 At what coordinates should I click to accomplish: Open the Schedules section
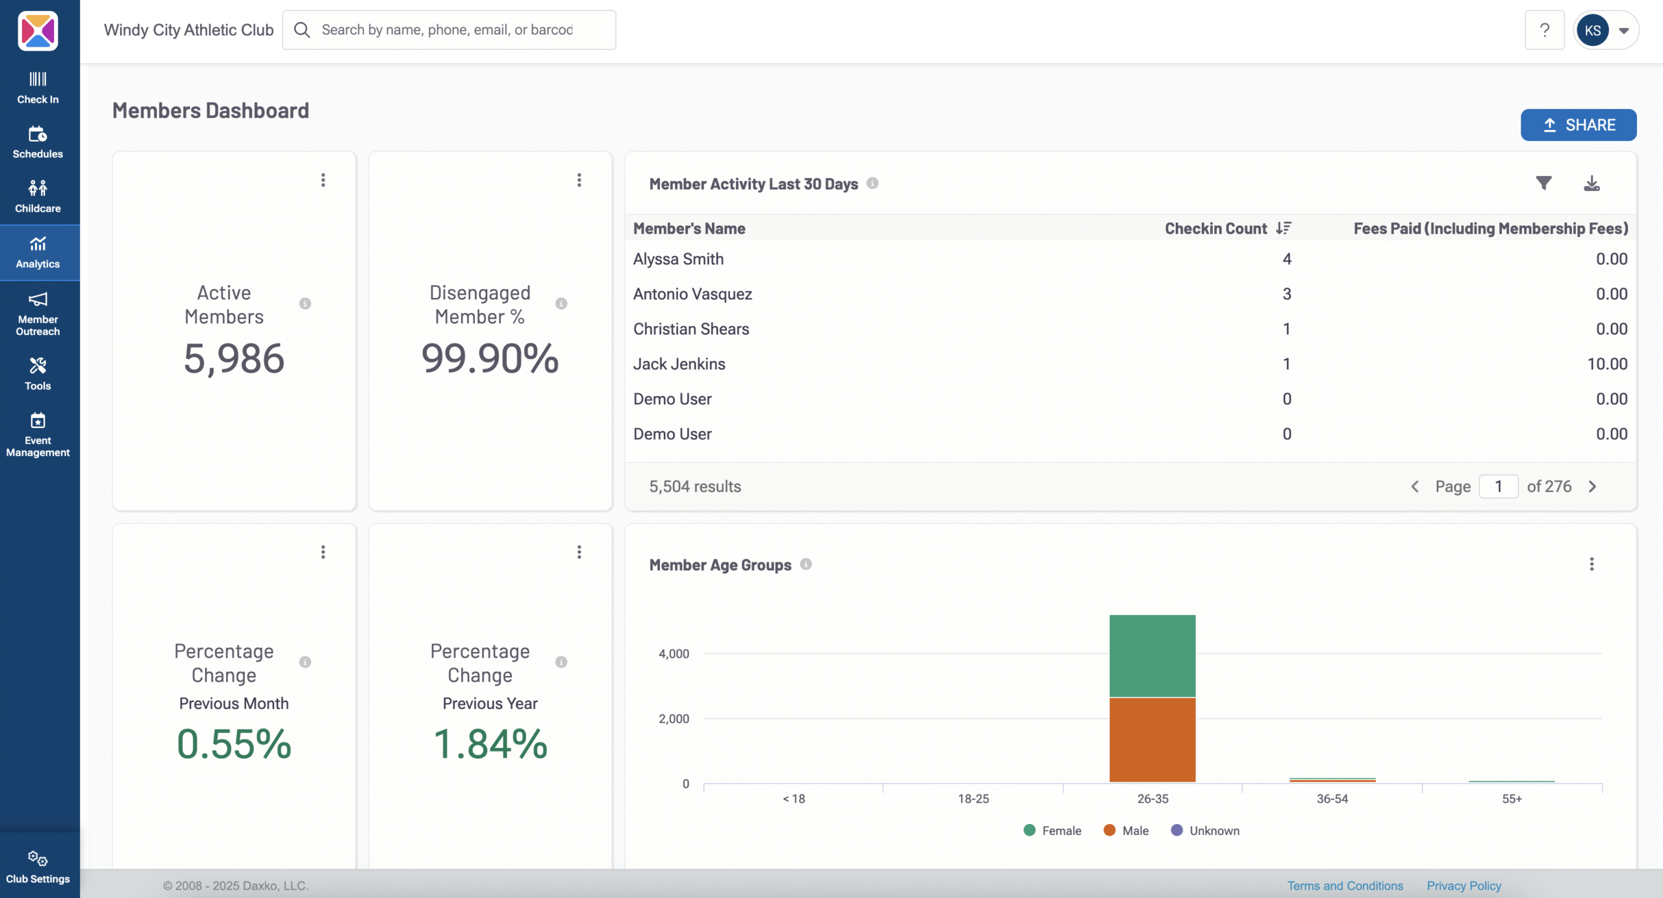pos(38,141)
